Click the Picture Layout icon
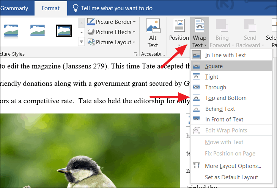Viewport: 277px width, 188px height. point(91,42)
